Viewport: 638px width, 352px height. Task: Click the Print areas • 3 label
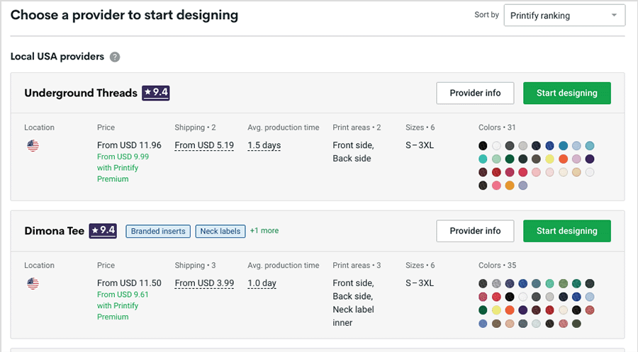(357, 265)
